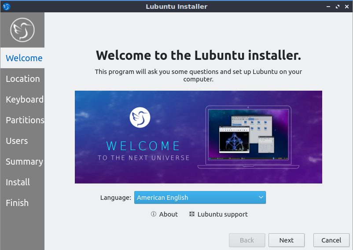Screen dimensions: 353x250
Task: Choose the Keyboard step in the sidebar
Action: [x=24, y=99]
